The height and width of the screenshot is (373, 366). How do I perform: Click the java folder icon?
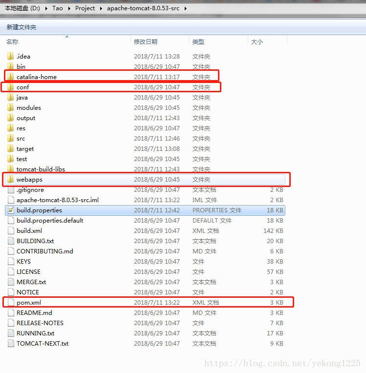pyautogui.click(x=10, y=97)
